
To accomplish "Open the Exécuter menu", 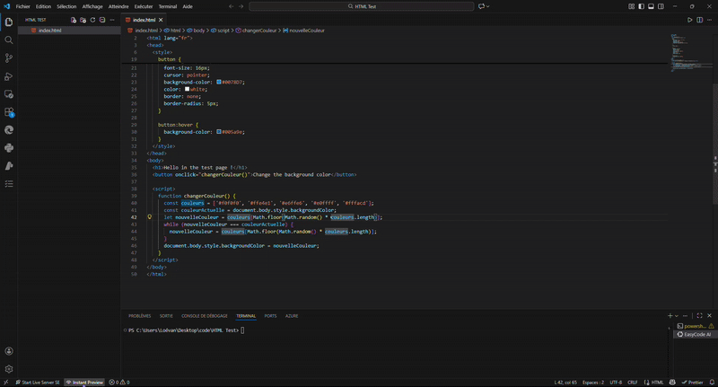I will tap(144, 6).
